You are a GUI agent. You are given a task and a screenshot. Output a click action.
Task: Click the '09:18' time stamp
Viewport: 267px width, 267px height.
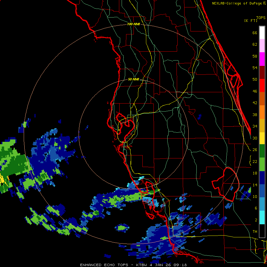[180, 265]
